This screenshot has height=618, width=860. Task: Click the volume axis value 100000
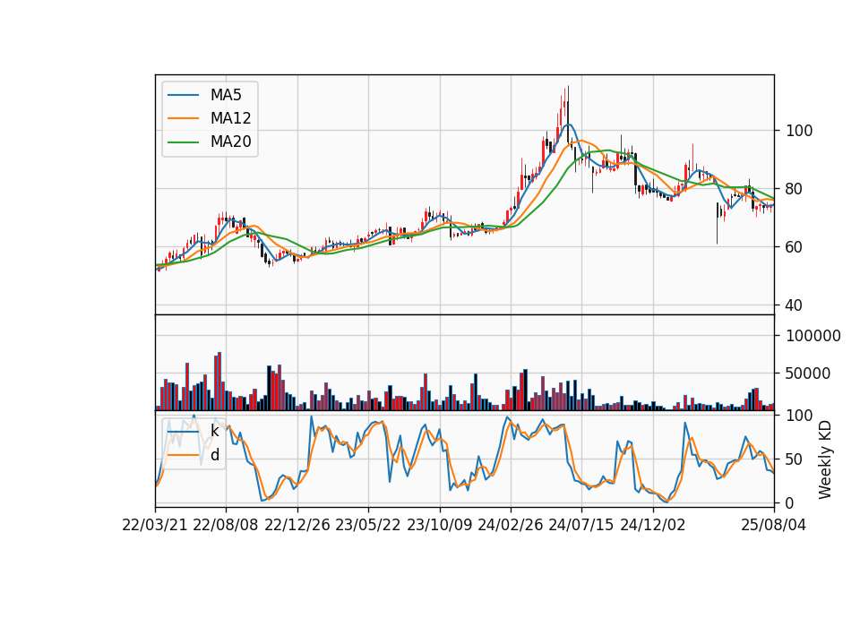(x=813, y=336)
